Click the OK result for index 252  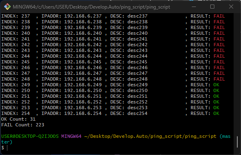(216, 102)
